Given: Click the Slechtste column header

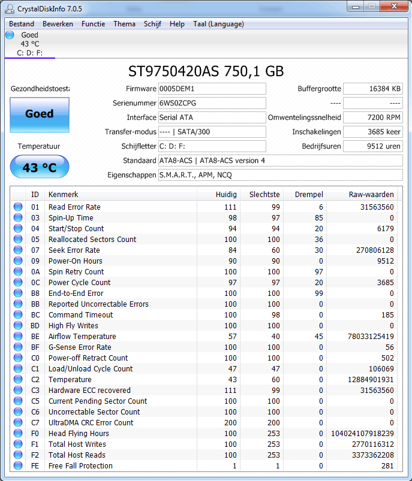Looking at the screenshot, I should [x=261, y=195].
